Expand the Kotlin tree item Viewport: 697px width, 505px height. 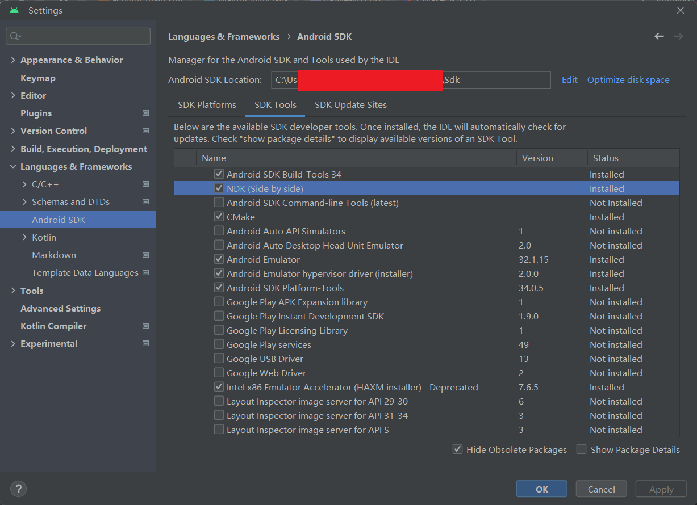pyautogui.click(x=24, y=237)
